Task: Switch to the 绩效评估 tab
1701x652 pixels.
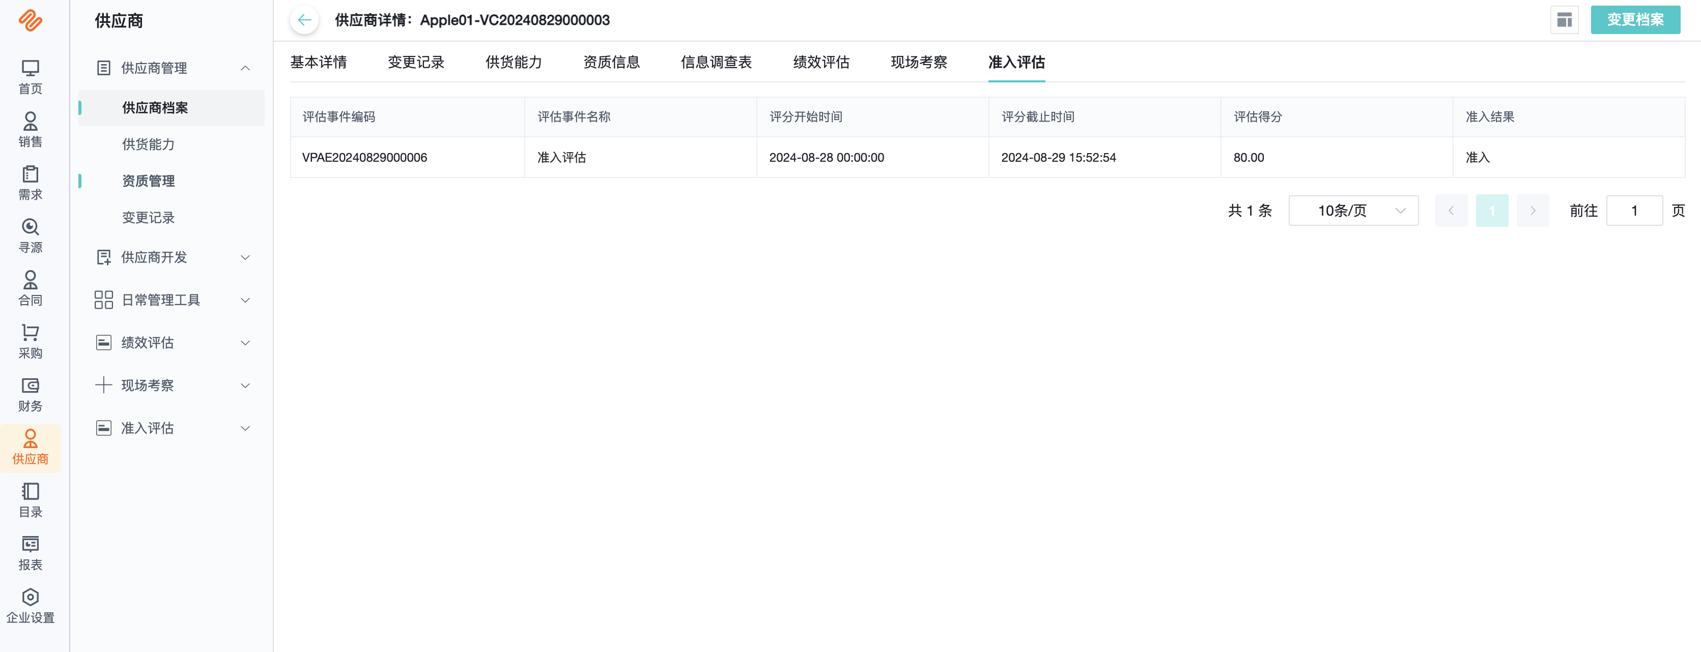Action: tap(821, 62)
